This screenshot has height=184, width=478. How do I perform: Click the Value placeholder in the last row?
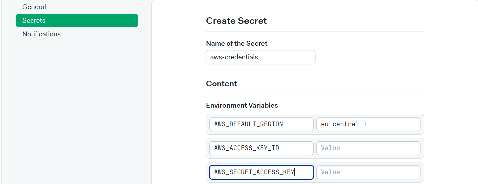(x=330, y=172)
